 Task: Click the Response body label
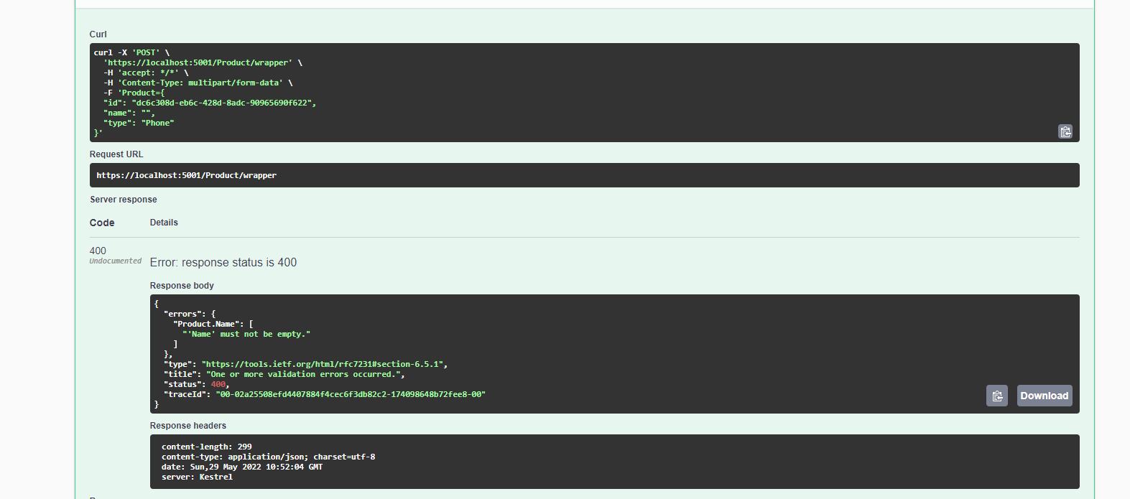(x=182, y=286)
